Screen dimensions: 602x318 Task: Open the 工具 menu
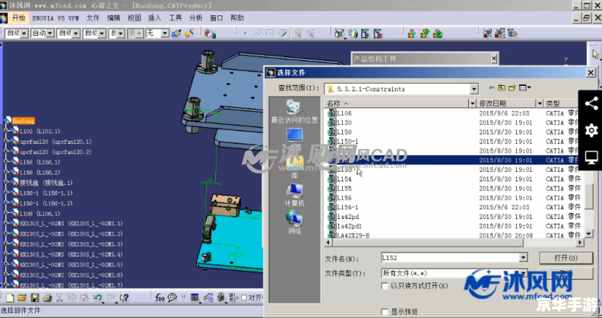pyautogui.click(x=175, y=18)
